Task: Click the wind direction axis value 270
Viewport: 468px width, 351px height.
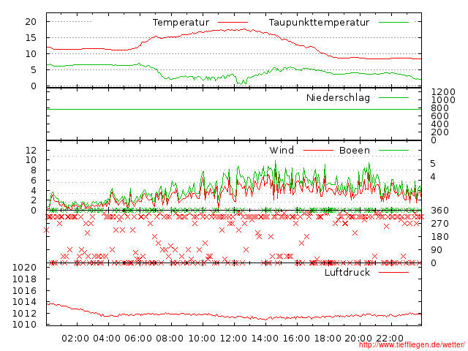Action: [440, 224]
